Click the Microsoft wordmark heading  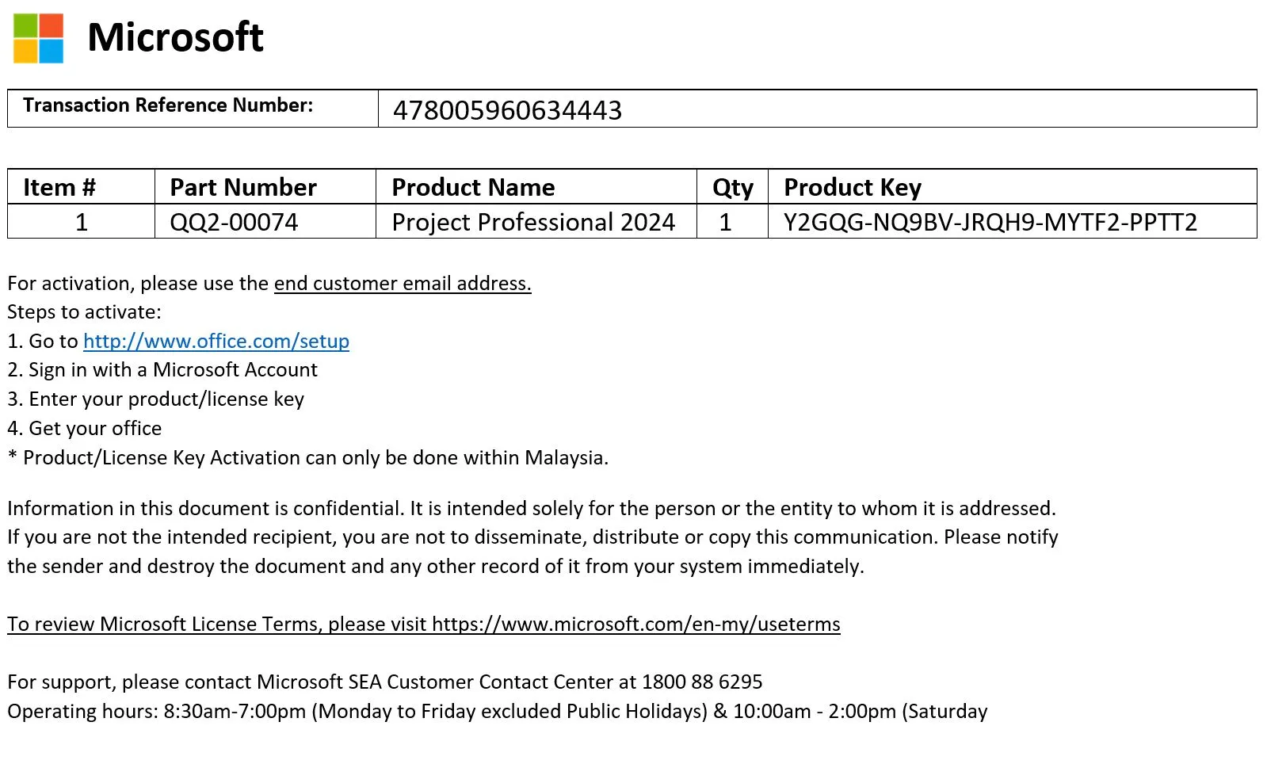click(175, 37)
